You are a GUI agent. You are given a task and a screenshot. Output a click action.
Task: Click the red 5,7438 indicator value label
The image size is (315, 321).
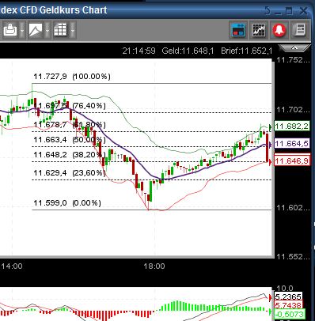(x=288, y=305)
